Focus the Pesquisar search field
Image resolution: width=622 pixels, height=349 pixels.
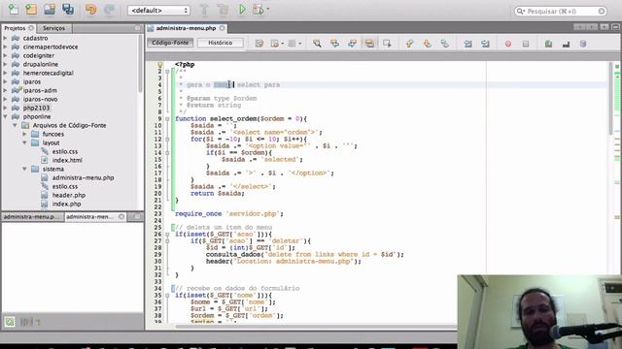(560, 11)
